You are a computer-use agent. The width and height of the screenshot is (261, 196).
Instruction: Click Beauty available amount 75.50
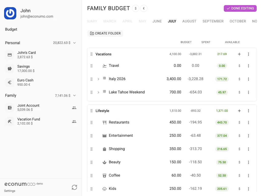click(222, 162)
